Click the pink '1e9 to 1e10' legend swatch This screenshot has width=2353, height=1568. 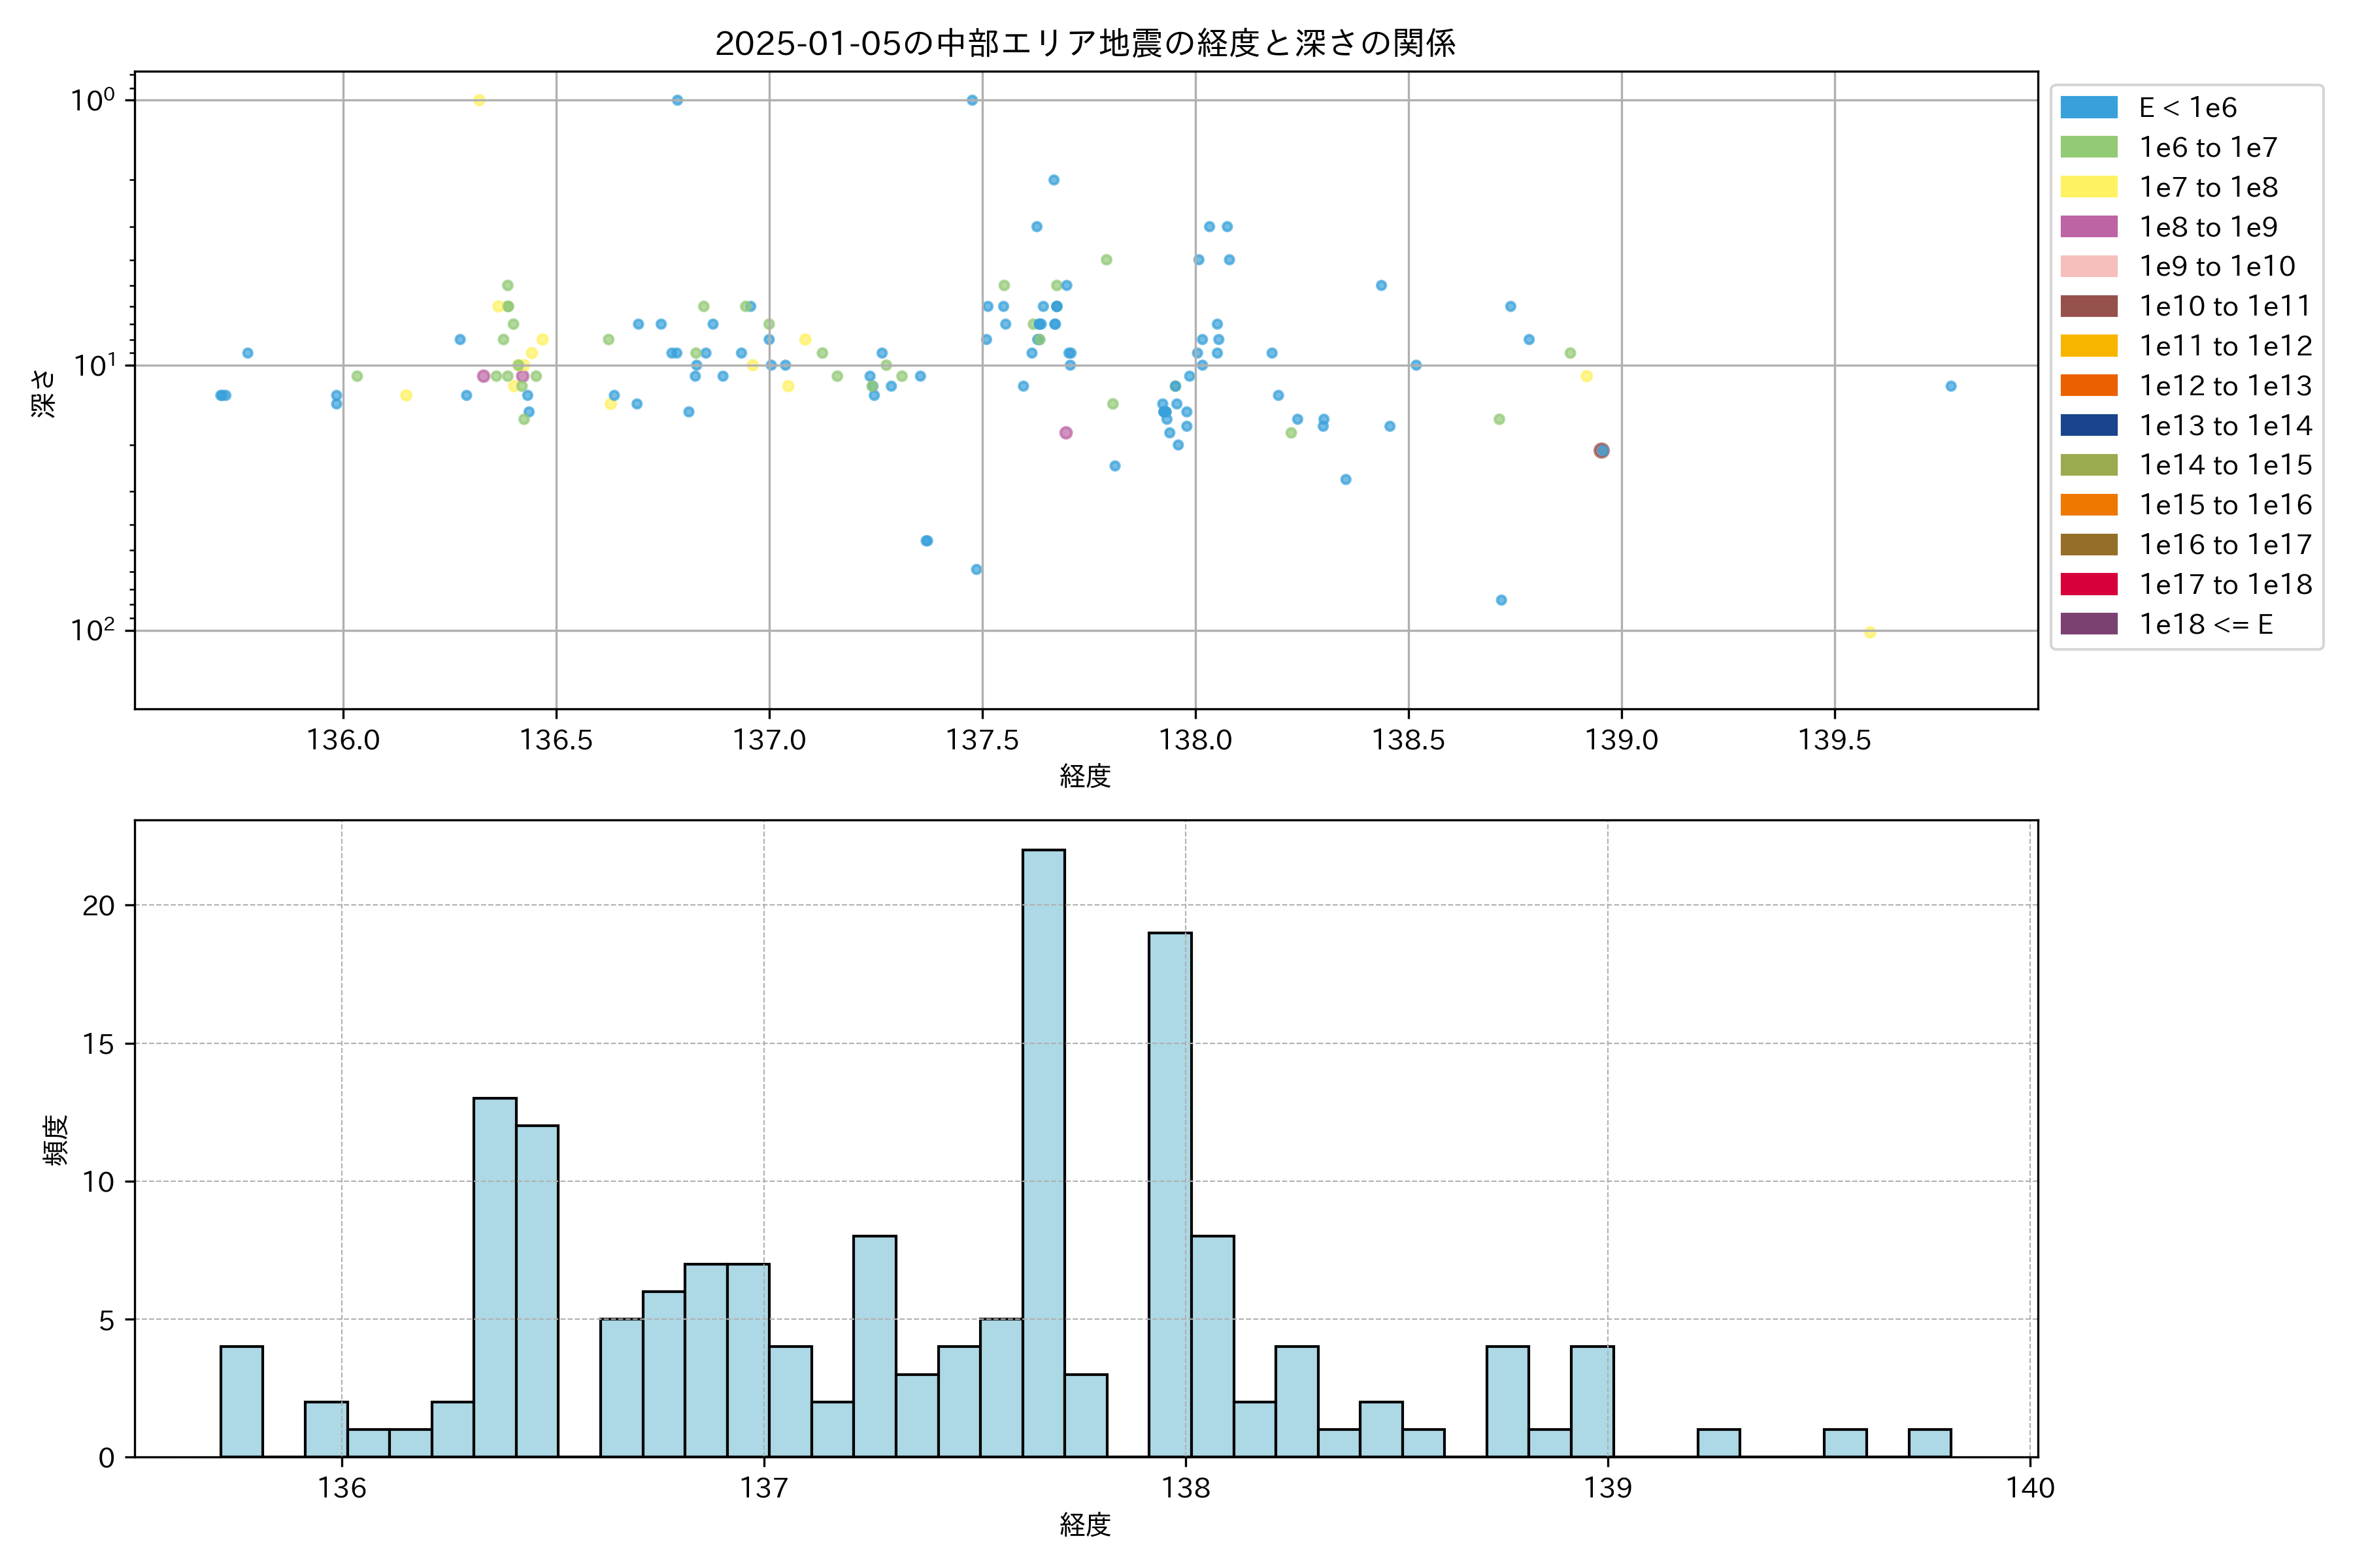(x=2089, y=267)
